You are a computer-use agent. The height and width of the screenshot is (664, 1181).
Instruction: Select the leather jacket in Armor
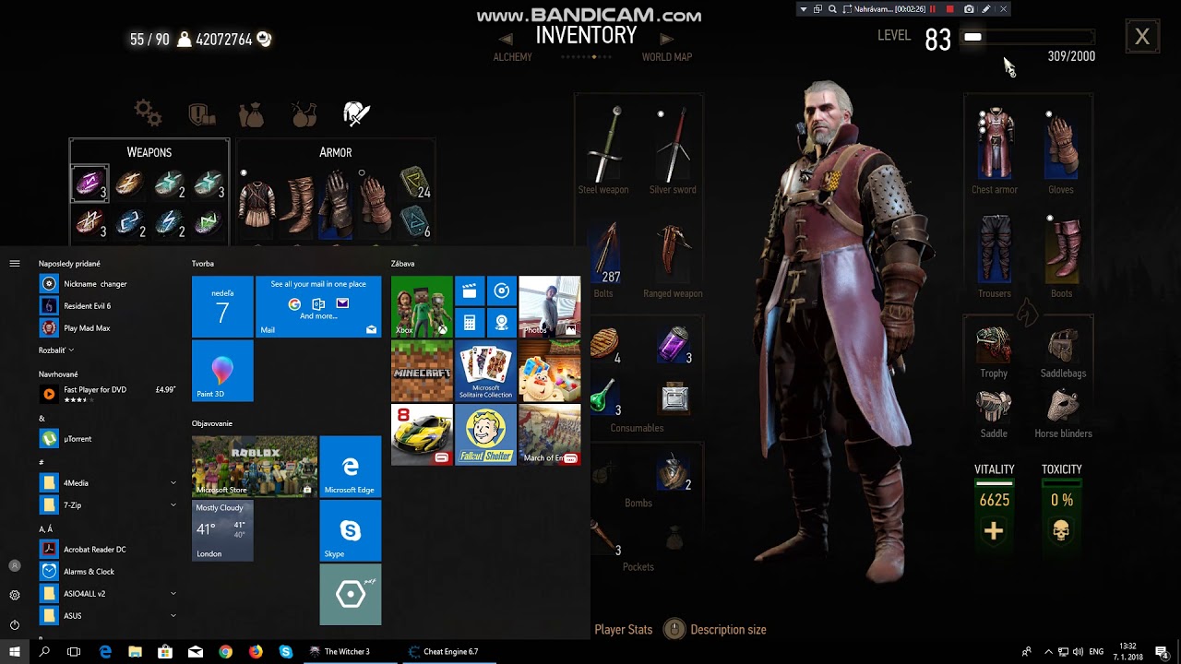pyautogui.click(x=256, y=203)
